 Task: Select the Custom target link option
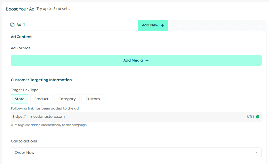point(93,99)
